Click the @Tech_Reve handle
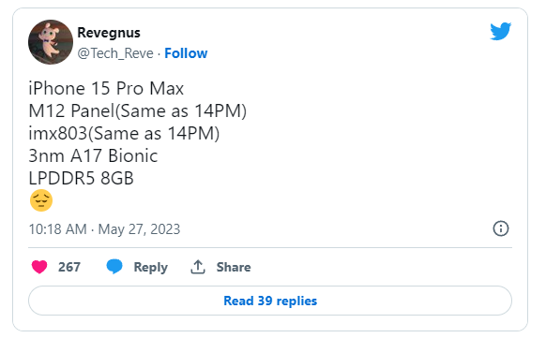Screen dimensions: 546x338 [115, 53]
